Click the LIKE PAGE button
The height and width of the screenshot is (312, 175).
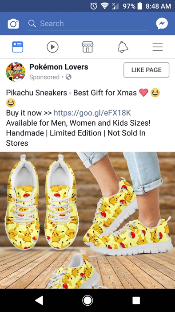[x=147, y=70]
